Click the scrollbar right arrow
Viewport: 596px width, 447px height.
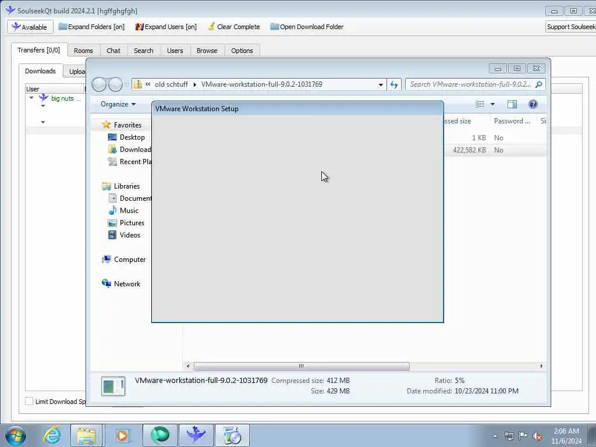pyautogui.click(x=541, y=366)
